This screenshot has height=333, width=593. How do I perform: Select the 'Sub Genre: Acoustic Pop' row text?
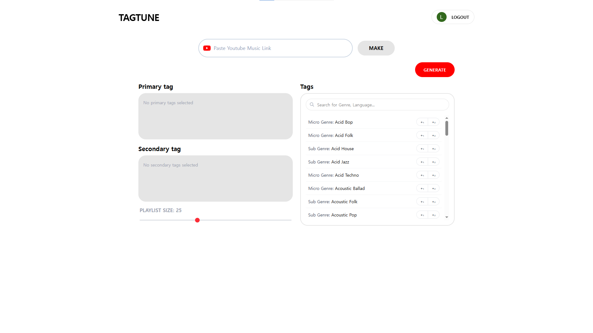[x=332, y=215]
